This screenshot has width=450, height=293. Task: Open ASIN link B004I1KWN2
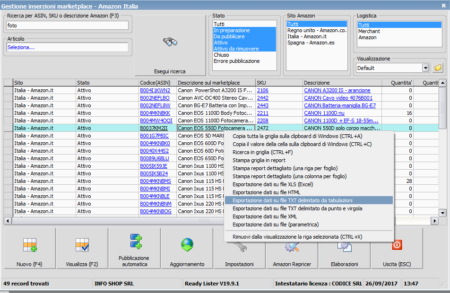(155, 90)
